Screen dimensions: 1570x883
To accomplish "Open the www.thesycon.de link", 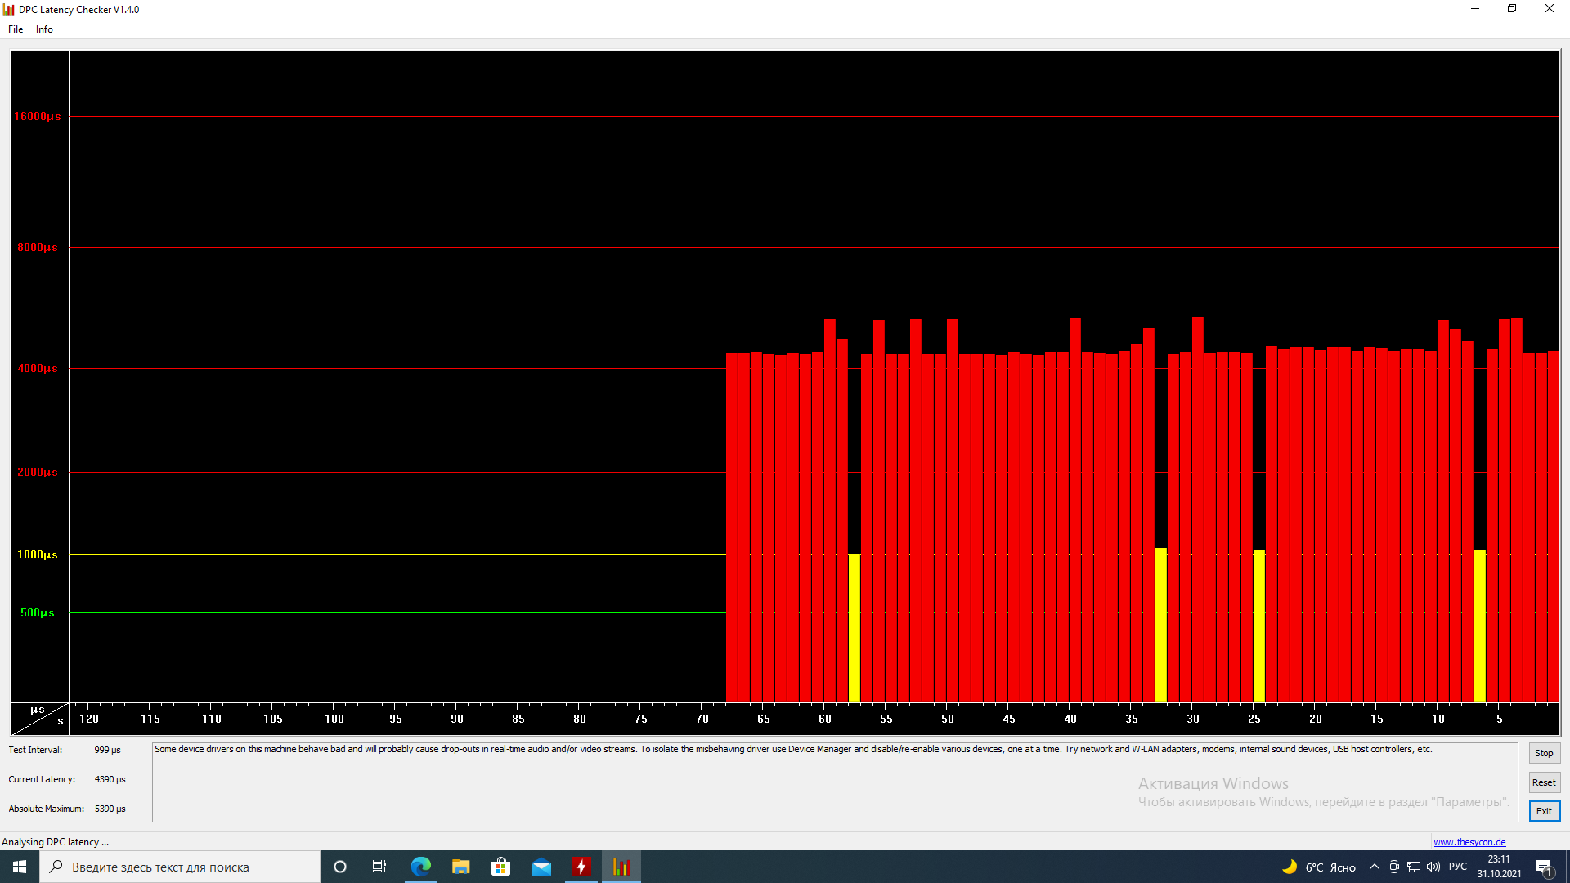I will pyautogui.click(x=1469, y=842).
